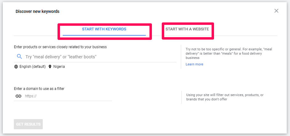Screen dimensions: 290x136
Task: Click the vertical divider beside the keyword tip
Action: tap(181, 57)
